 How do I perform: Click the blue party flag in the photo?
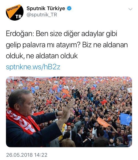[x=125, y=119]
